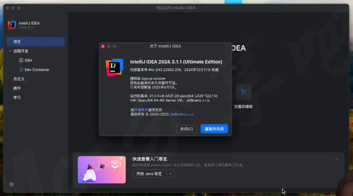Click the 2024.3.1.1 version label in the sidebar
This screenshot has height=196, width=353.
coord(27,27)
